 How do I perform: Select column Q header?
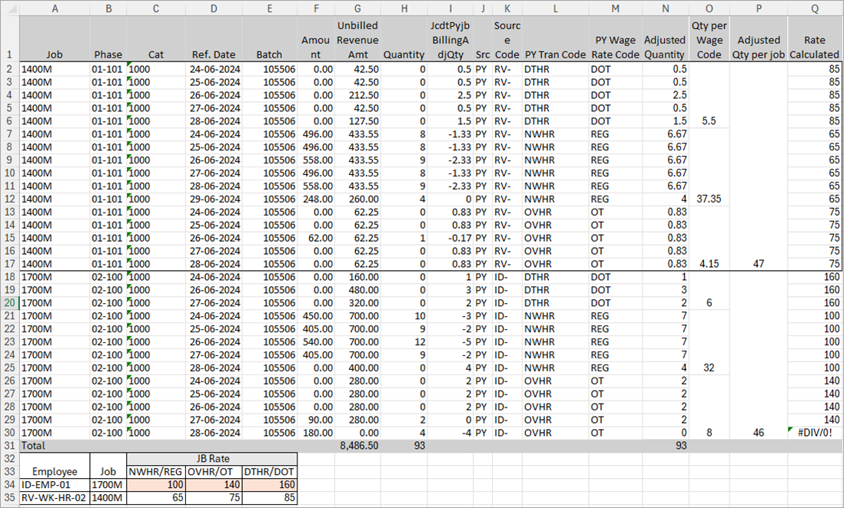[x=814, y=8]
